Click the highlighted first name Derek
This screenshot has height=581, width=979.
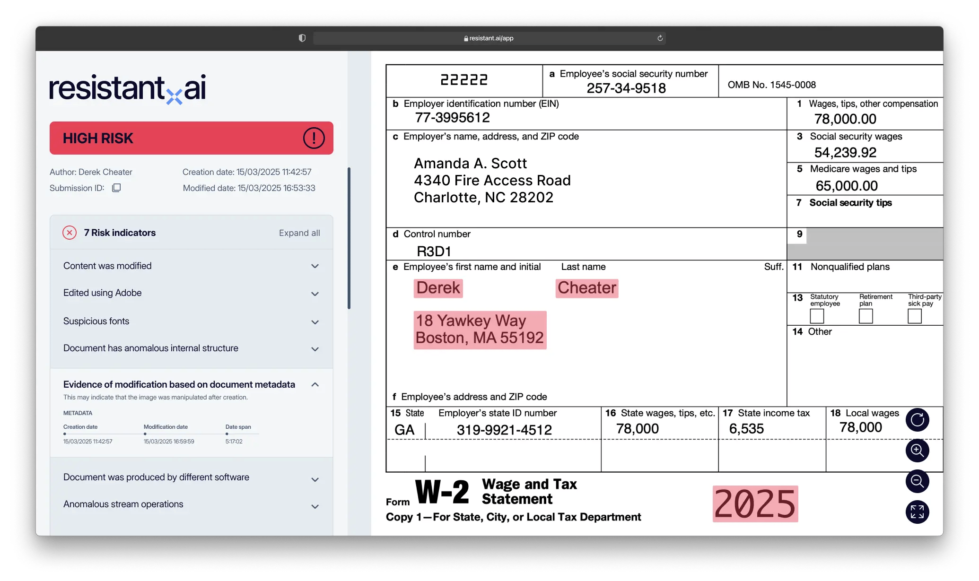click(438, 288)
